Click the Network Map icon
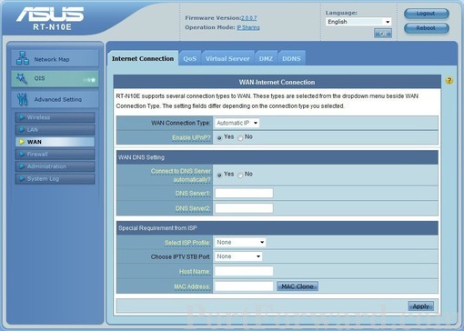 tap(23, 58)
